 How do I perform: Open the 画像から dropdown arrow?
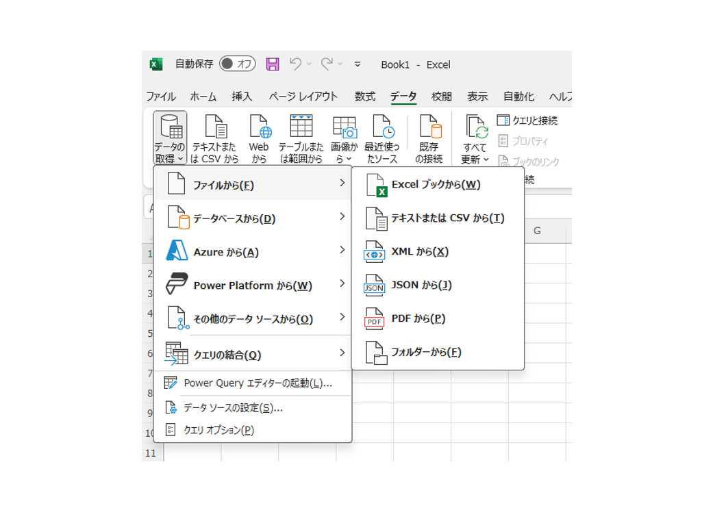click(x=349, y=159)
